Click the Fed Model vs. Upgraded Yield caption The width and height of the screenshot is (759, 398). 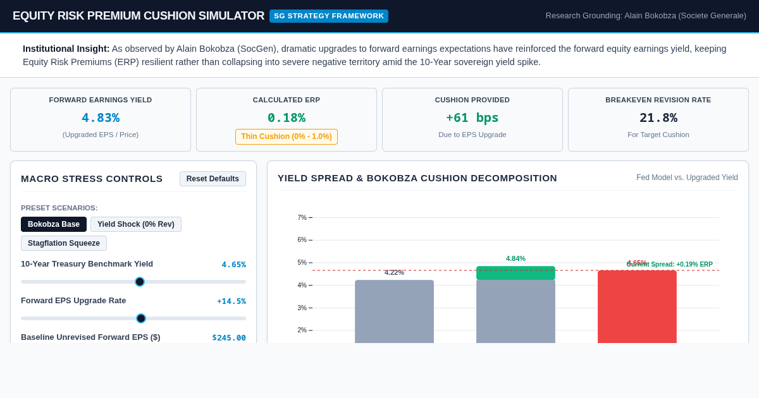pos(687,178)
